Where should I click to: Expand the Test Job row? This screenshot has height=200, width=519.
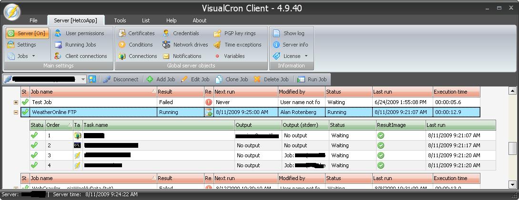point(16,102)
